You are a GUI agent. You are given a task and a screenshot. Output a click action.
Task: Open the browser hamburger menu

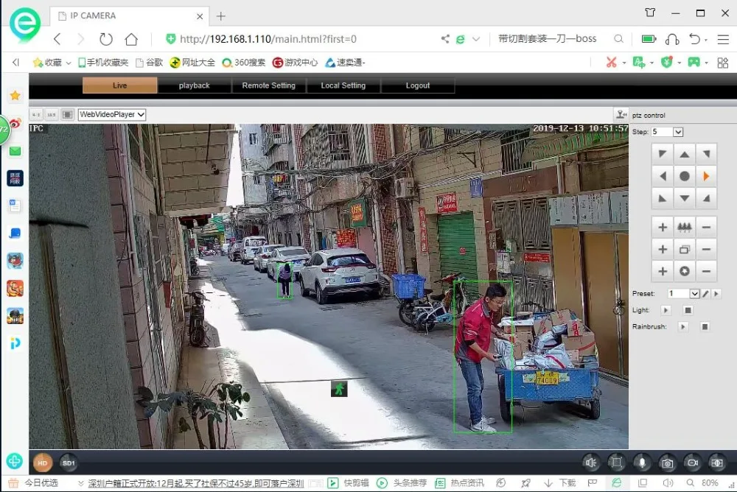coord(723,40)
